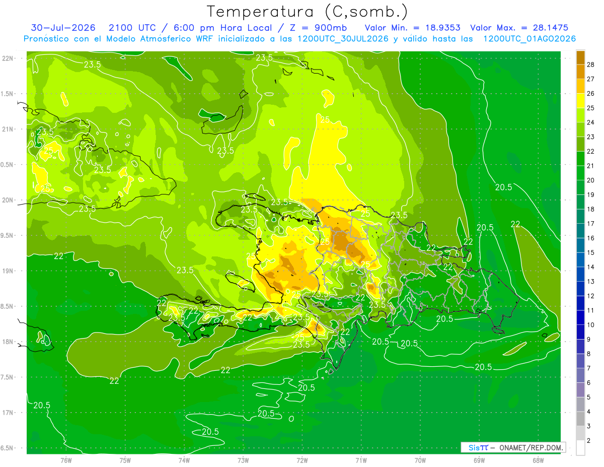Click the '73W' longitude axis label
Image resolution: width=604 pixels, height=467 pixels.
[x=243, y=460]
